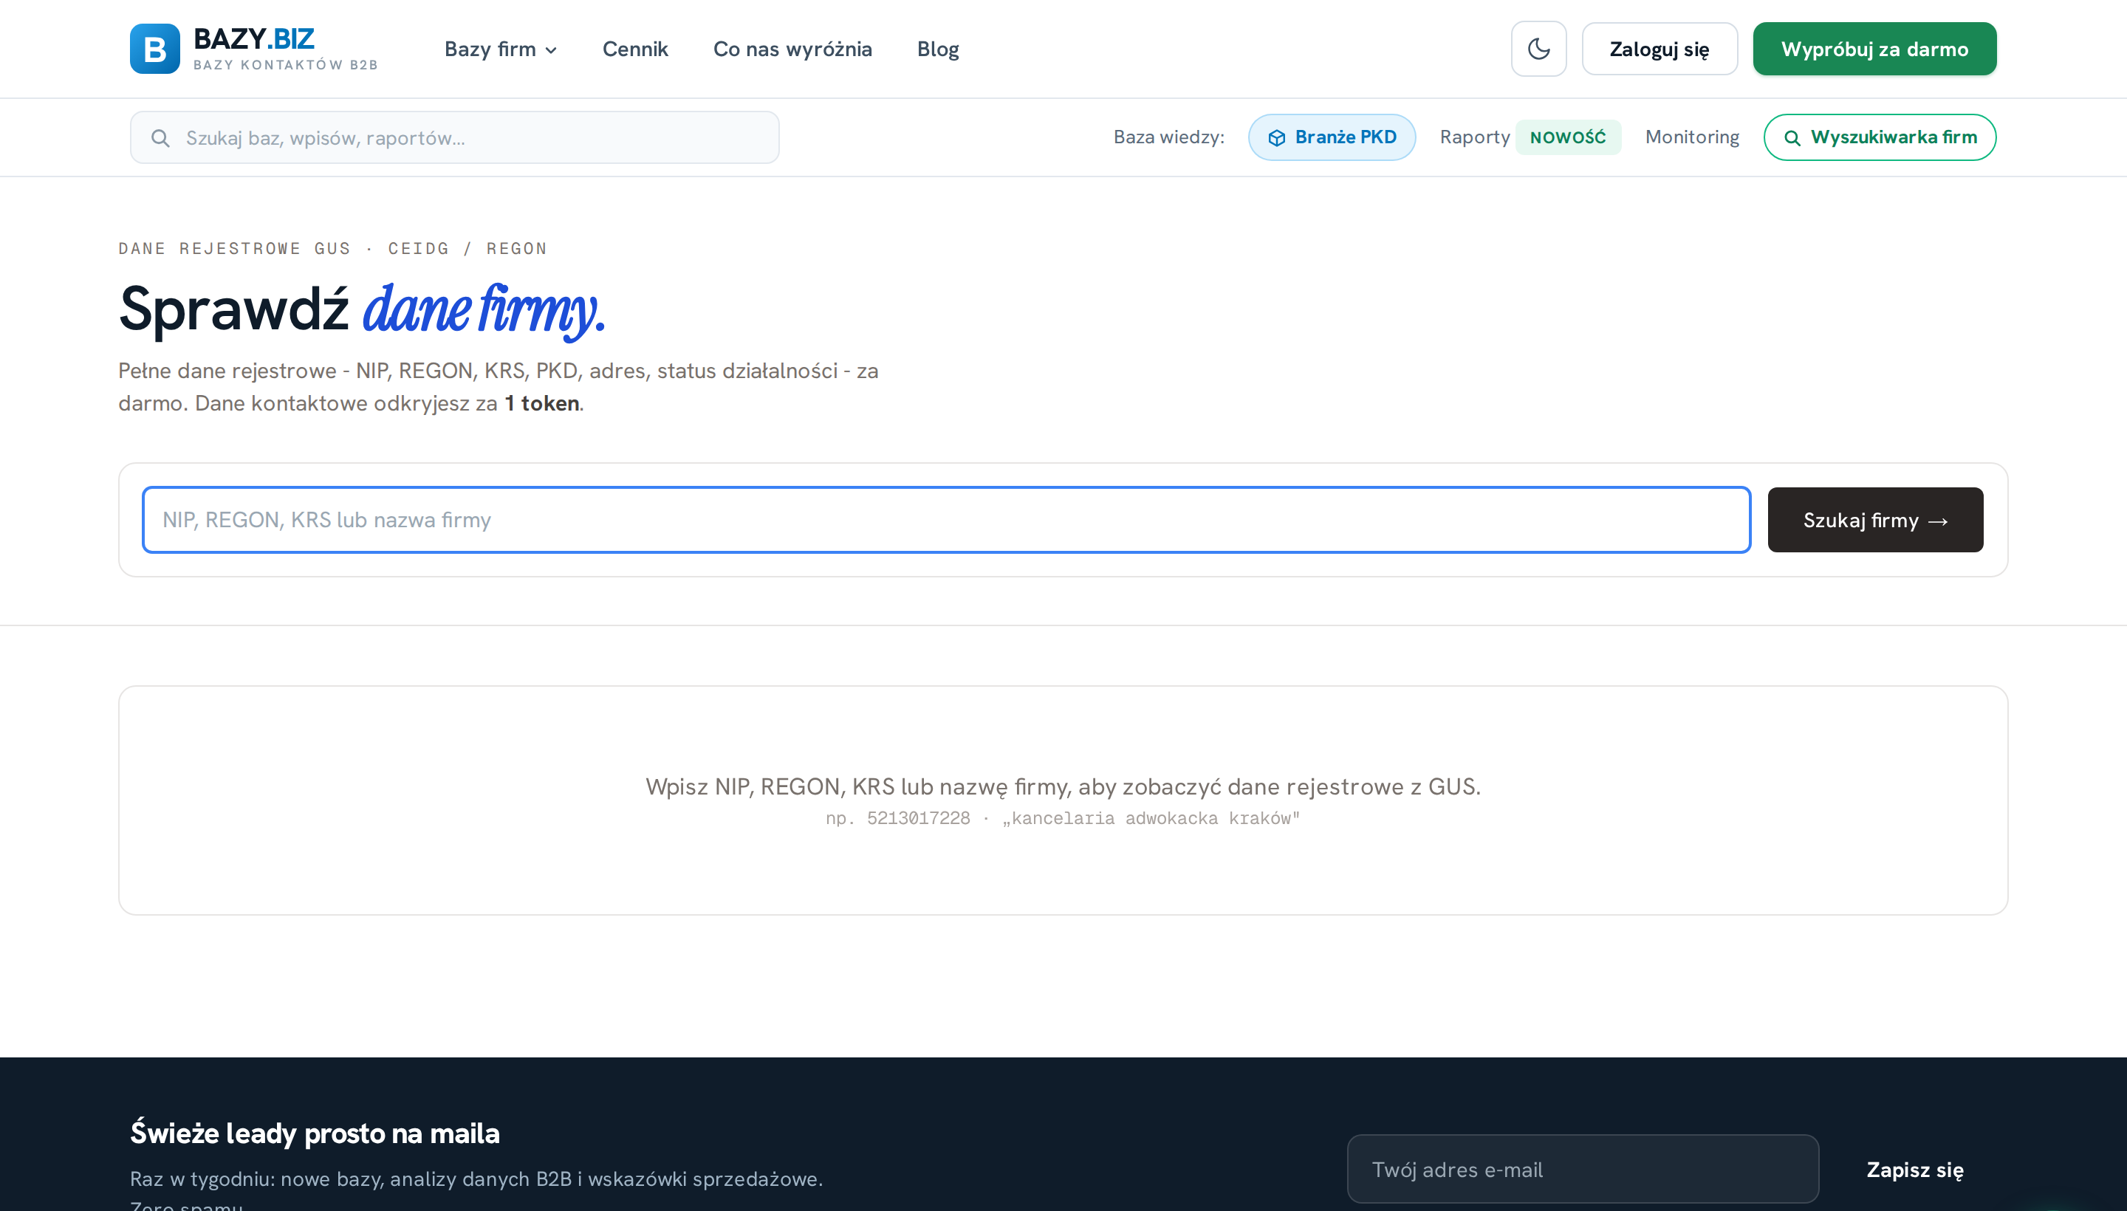2127x1211 pixels.
Task: Click the BAZY.BIZ logo text
Action: (x=254, y=38)
